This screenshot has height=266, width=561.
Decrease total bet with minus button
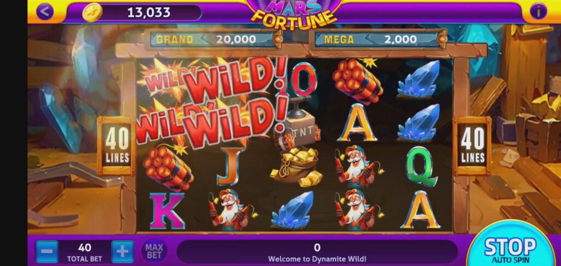tap(47, 252)
